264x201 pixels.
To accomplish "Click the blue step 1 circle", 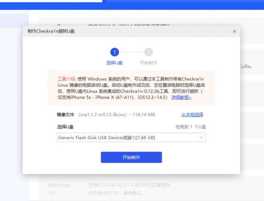I will pos(115,52).
